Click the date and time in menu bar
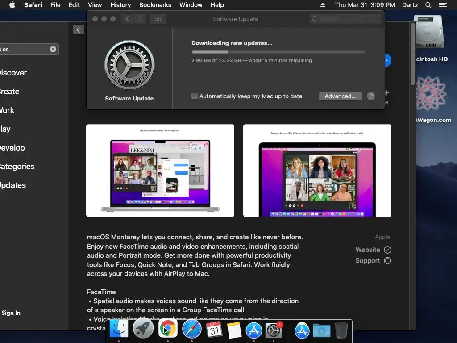The width and height of the screenshot is (457, 343). (365, 5)
